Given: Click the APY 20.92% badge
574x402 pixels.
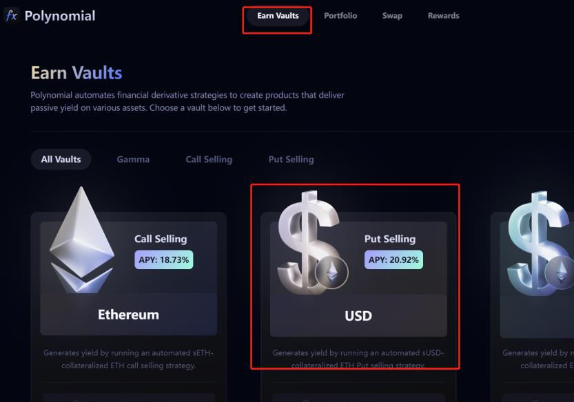Looking at the screenshot, I should click(393, 260).
